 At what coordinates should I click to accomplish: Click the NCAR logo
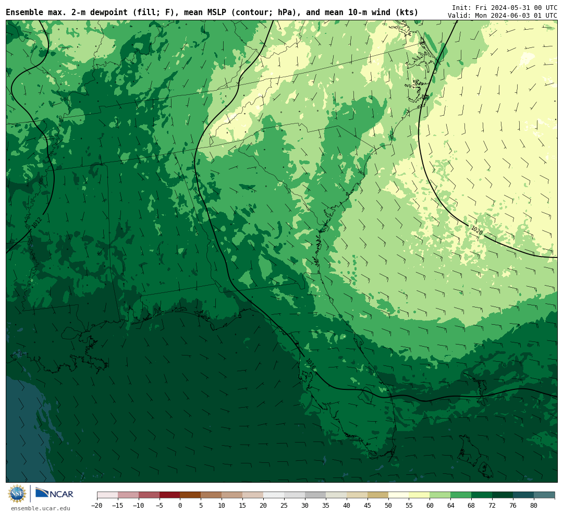click(x=54, y=494)
